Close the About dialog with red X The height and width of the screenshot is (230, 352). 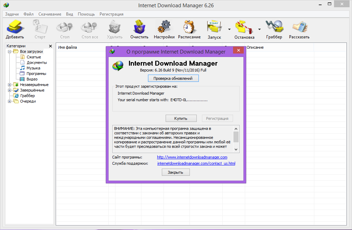tap(238, 50)
